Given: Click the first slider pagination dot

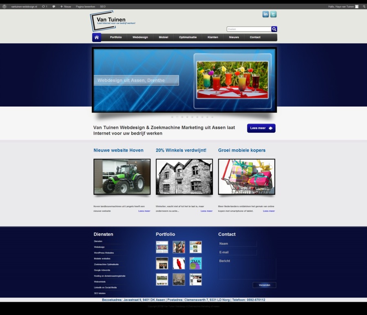Looking at the screenshot, I should [x=172, y=117].
